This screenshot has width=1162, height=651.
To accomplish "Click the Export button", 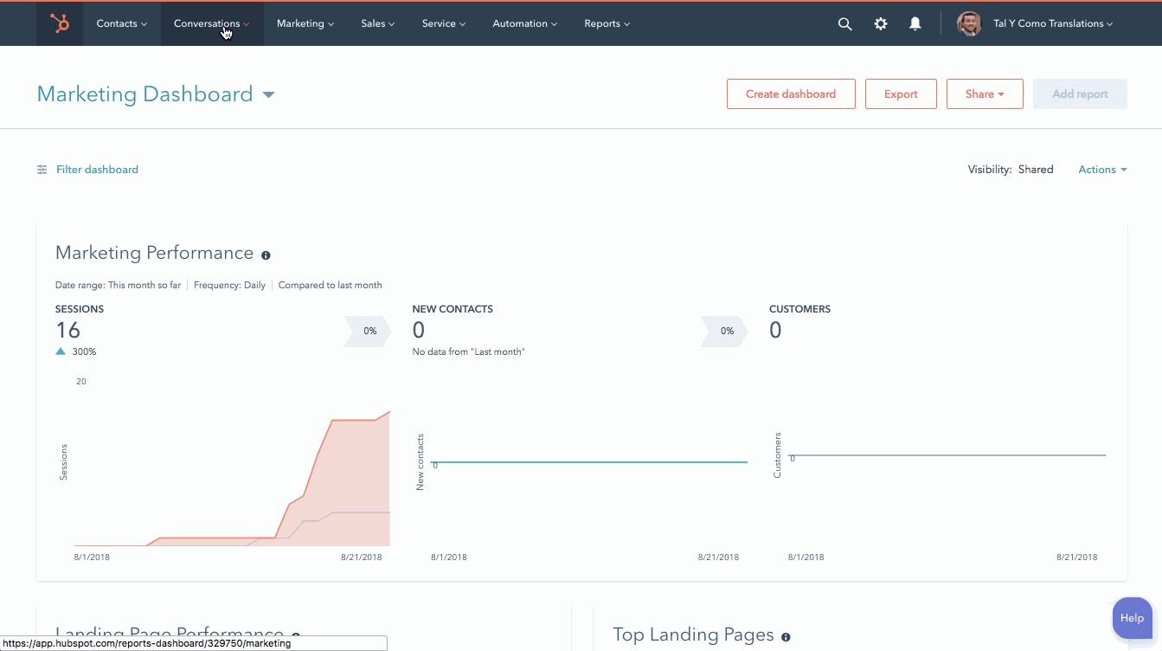I will click(x=901, y=94).
